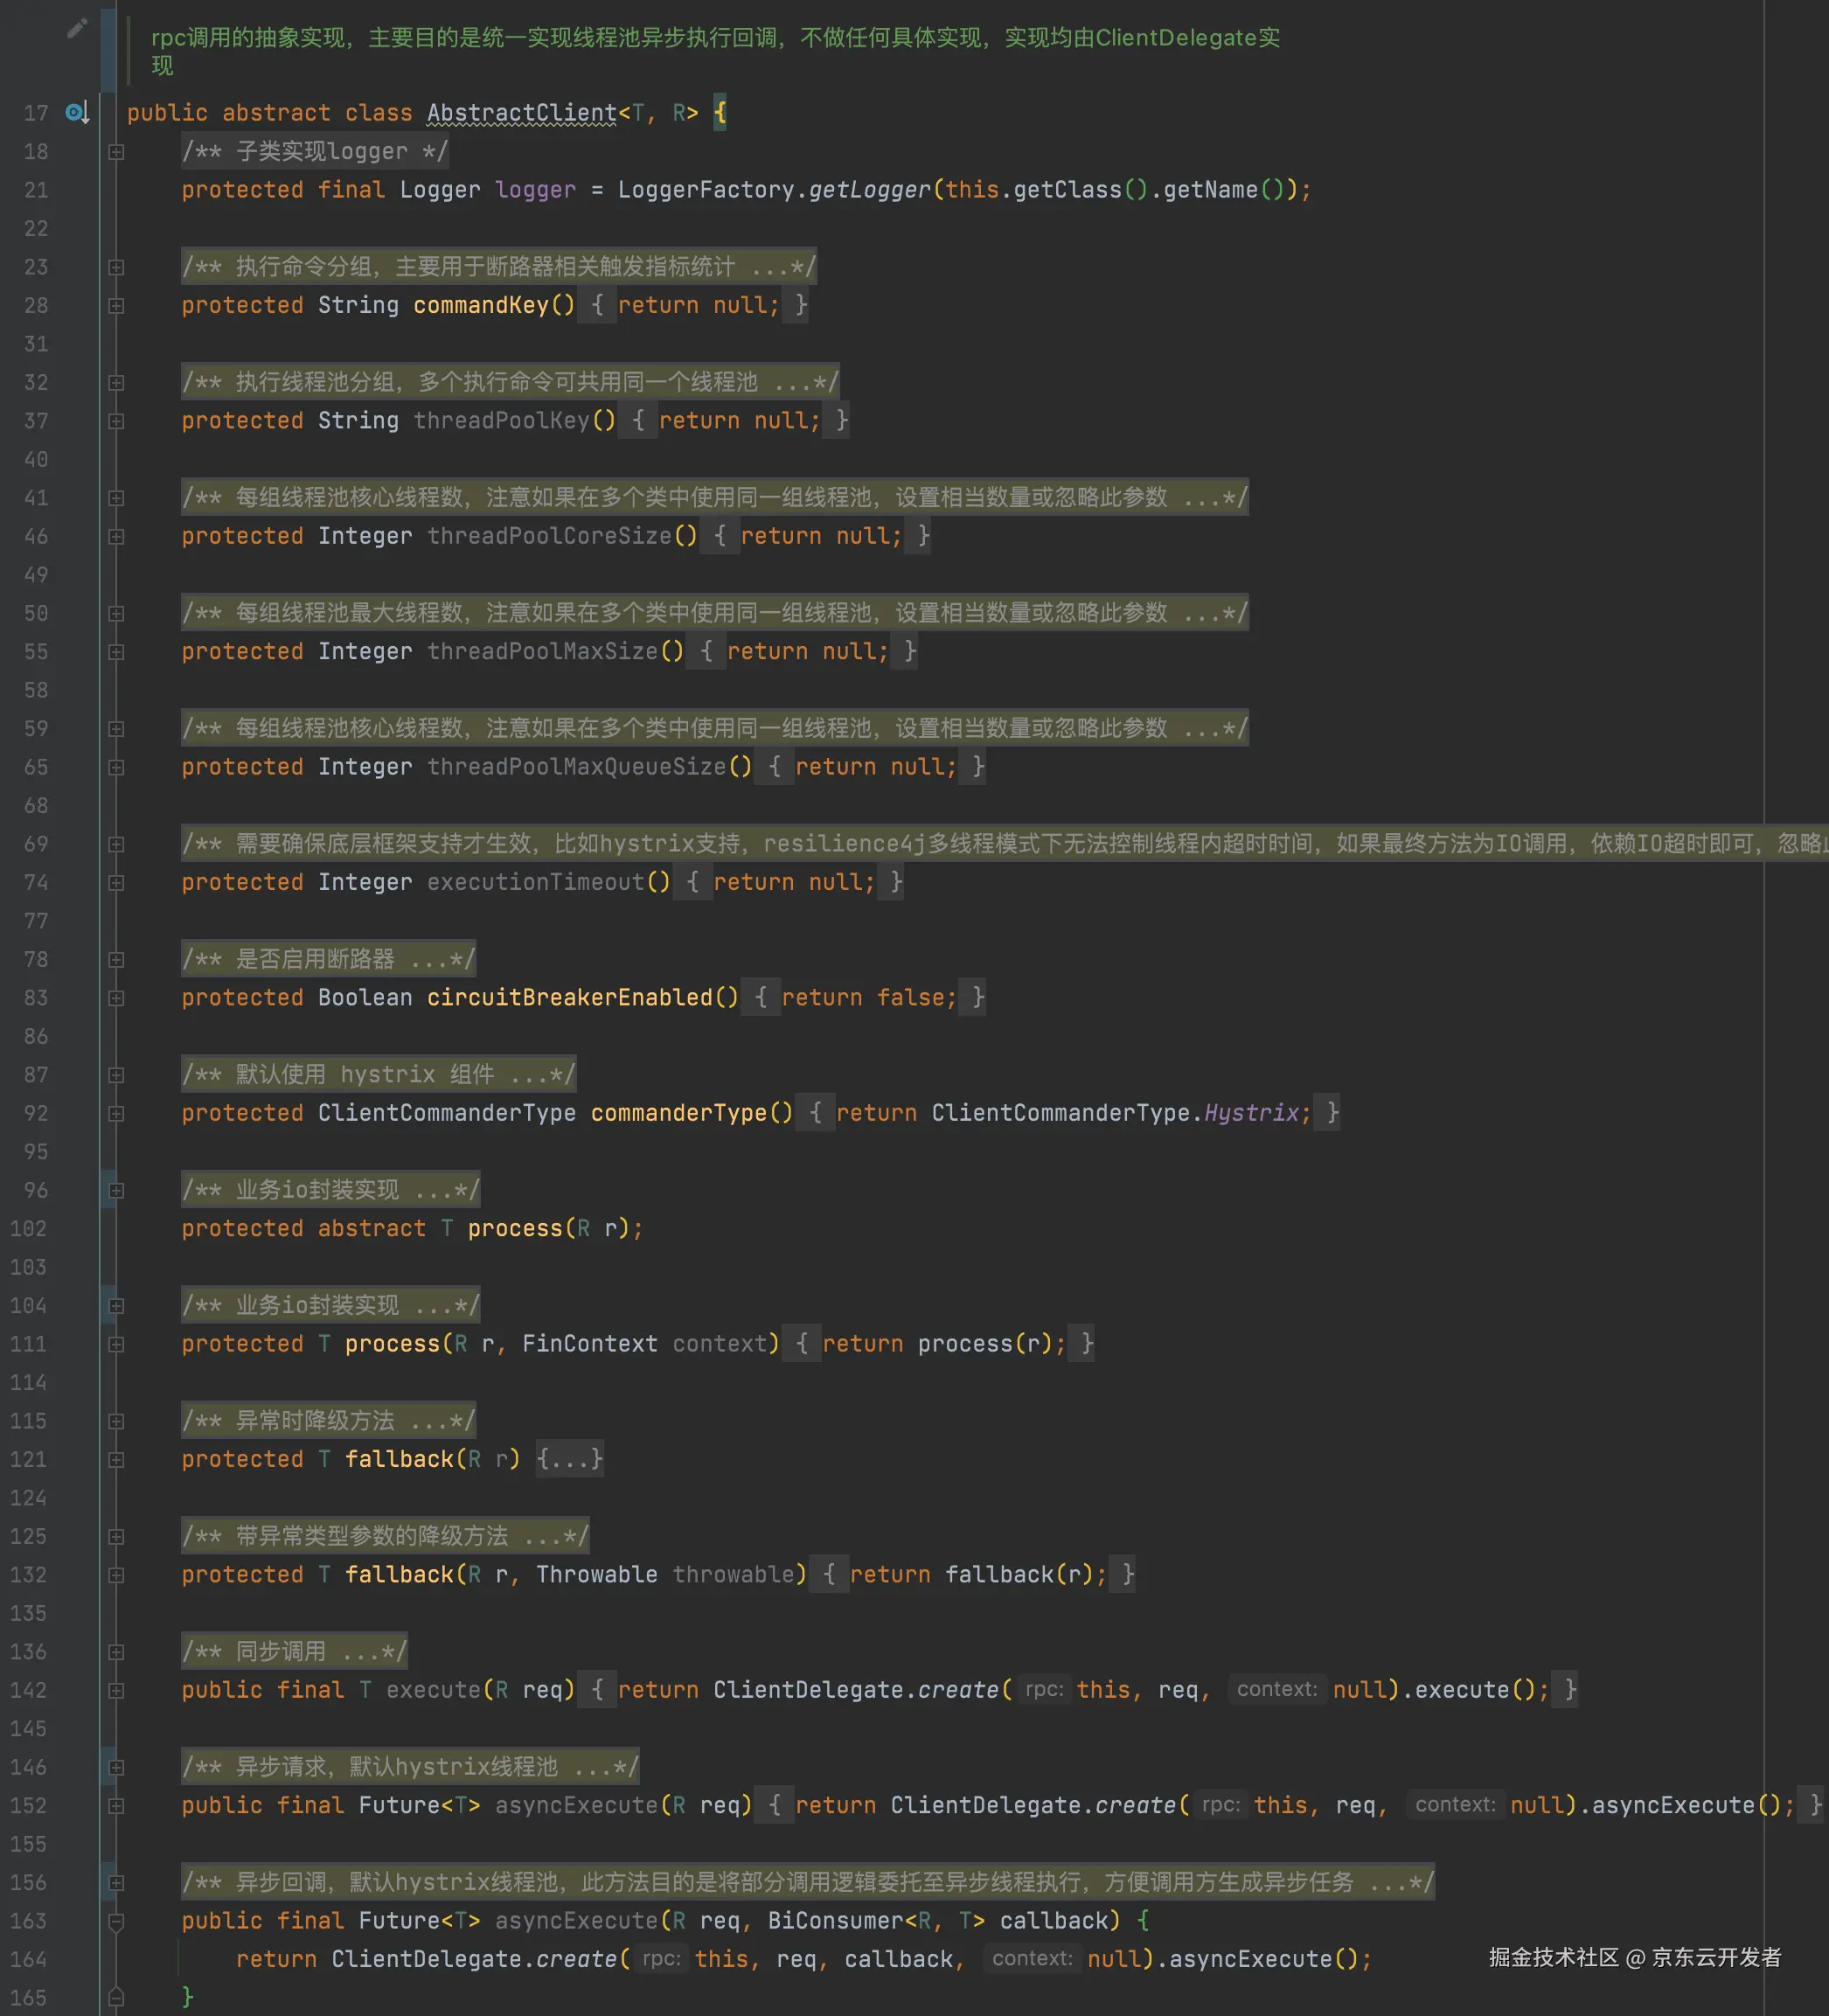
Task: Expand folded comment on line 146
Action: point(116,1767)
